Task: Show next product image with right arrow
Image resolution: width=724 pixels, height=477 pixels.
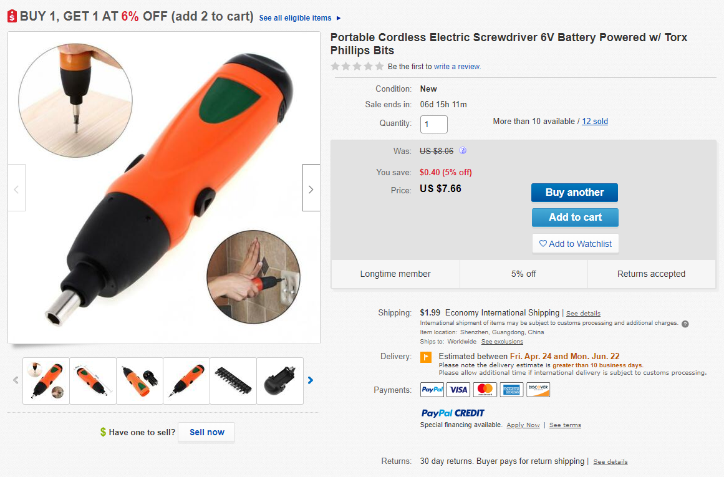Action: [x=311, y=190]
